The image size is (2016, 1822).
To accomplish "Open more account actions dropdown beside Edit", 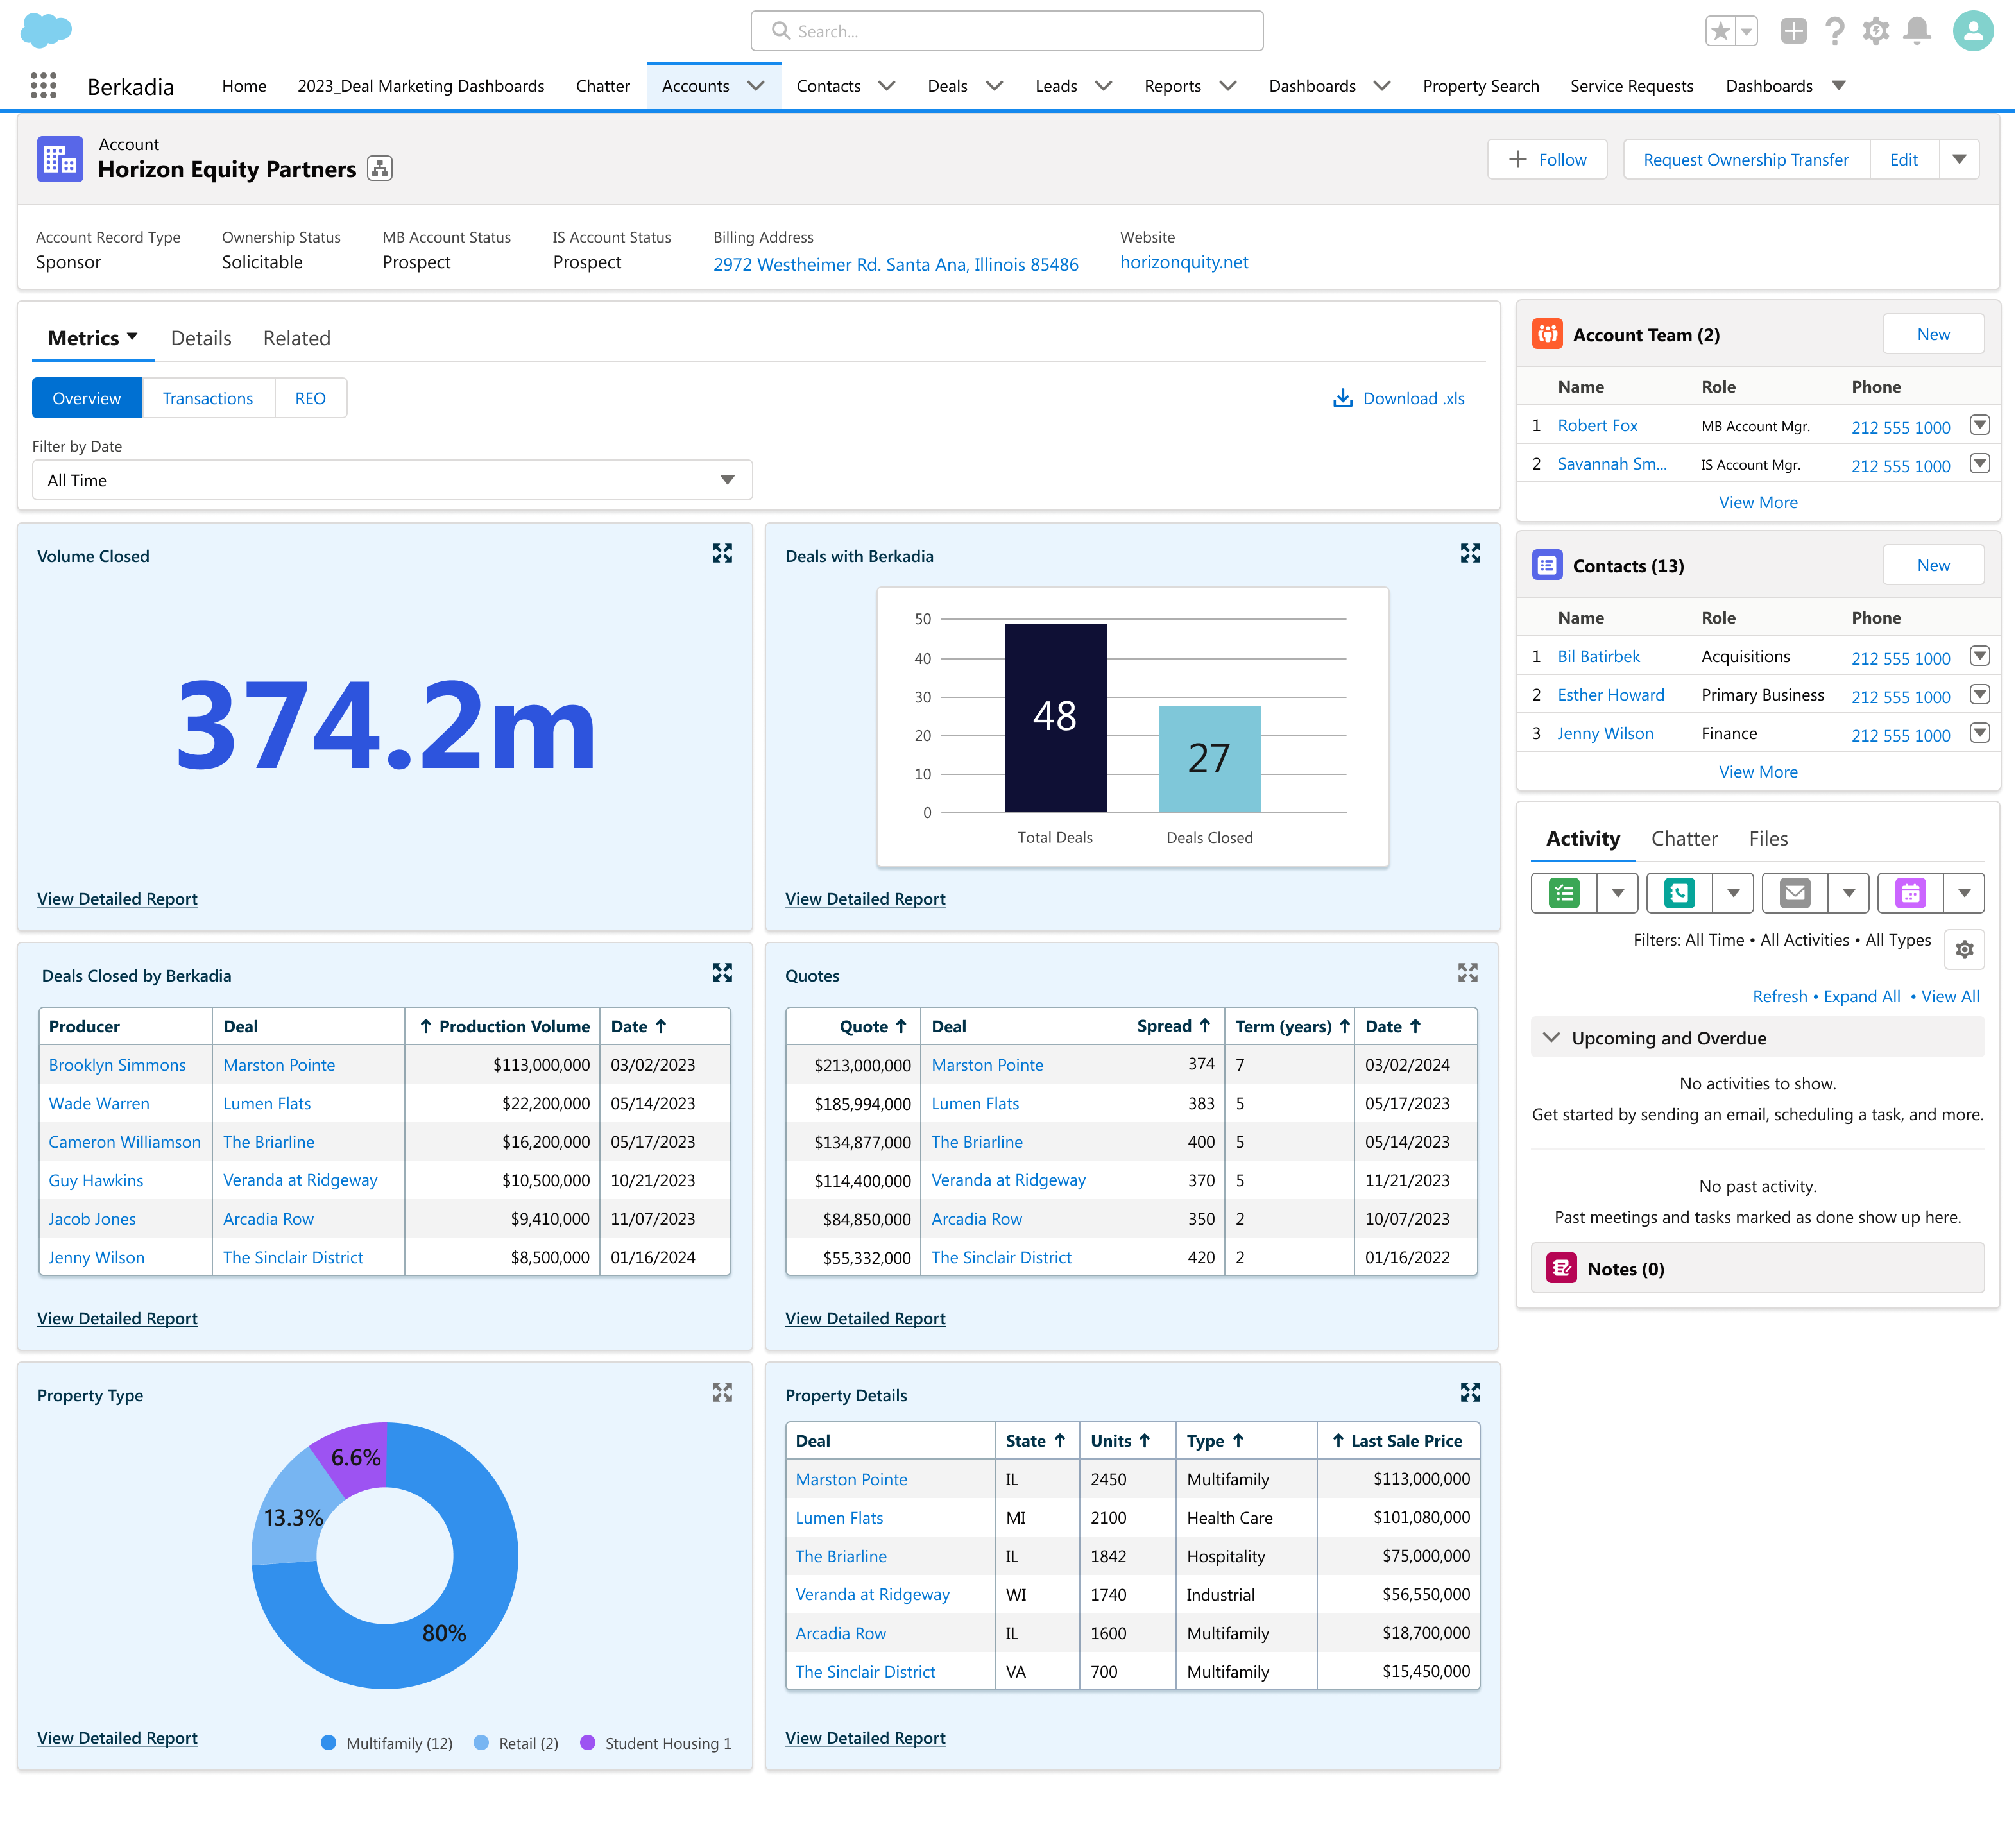I will pos(1959,159).
